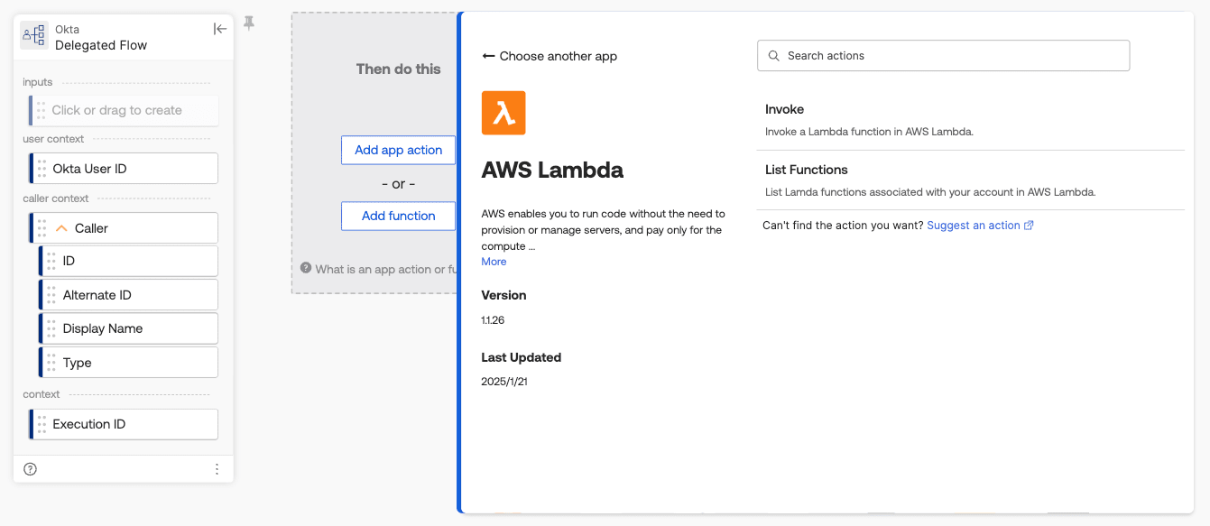Select the List Functions action
Image resolution: width=1210 pixels, height=526 pixels.
[970, 180]
